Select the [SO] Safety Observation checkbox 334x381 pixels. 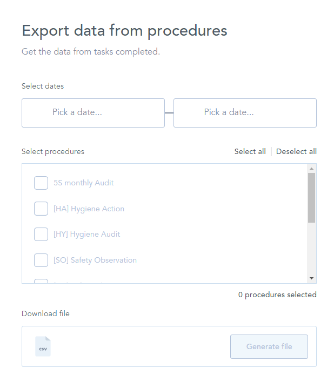pos(41,260)
